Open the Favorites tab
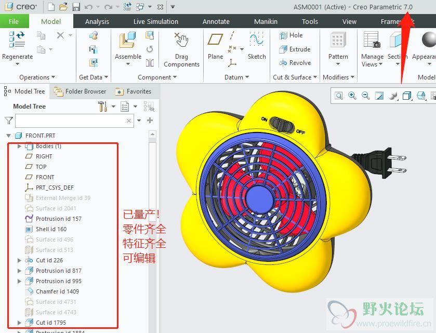 point(133,91)
